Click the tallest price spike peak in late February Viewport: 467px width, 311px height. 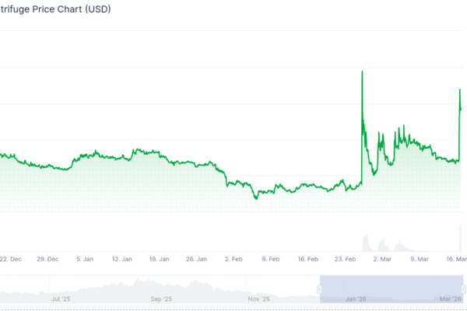coord(362,72)
